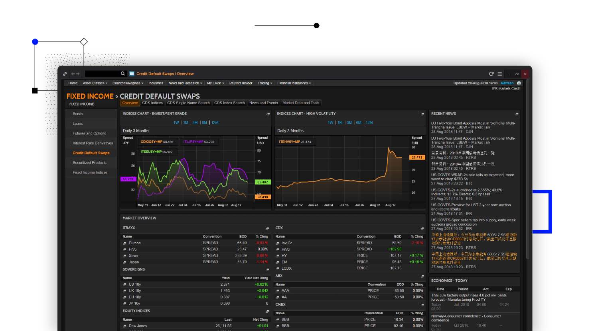This screenshot has width=590, height=331.
Task: Pop out the Recent News panel
Action: (517, 114)
